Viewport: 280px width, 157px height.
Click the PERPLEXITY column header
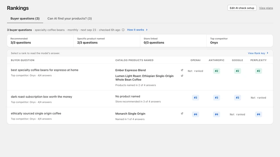pos(258,60)
